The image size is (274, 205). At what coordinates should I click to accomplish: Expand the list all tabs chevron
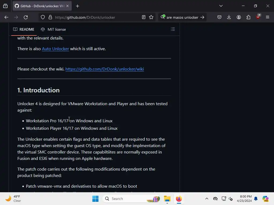[x=221, y=6]
